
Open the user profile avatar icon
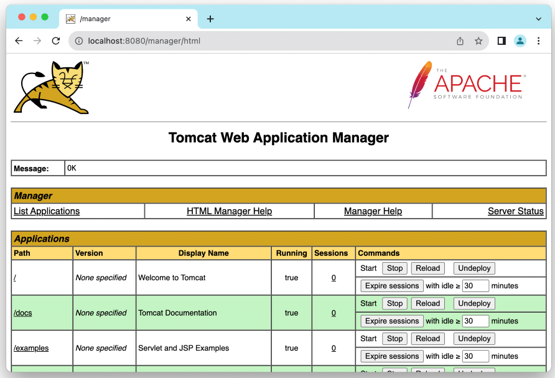(520, 41)
